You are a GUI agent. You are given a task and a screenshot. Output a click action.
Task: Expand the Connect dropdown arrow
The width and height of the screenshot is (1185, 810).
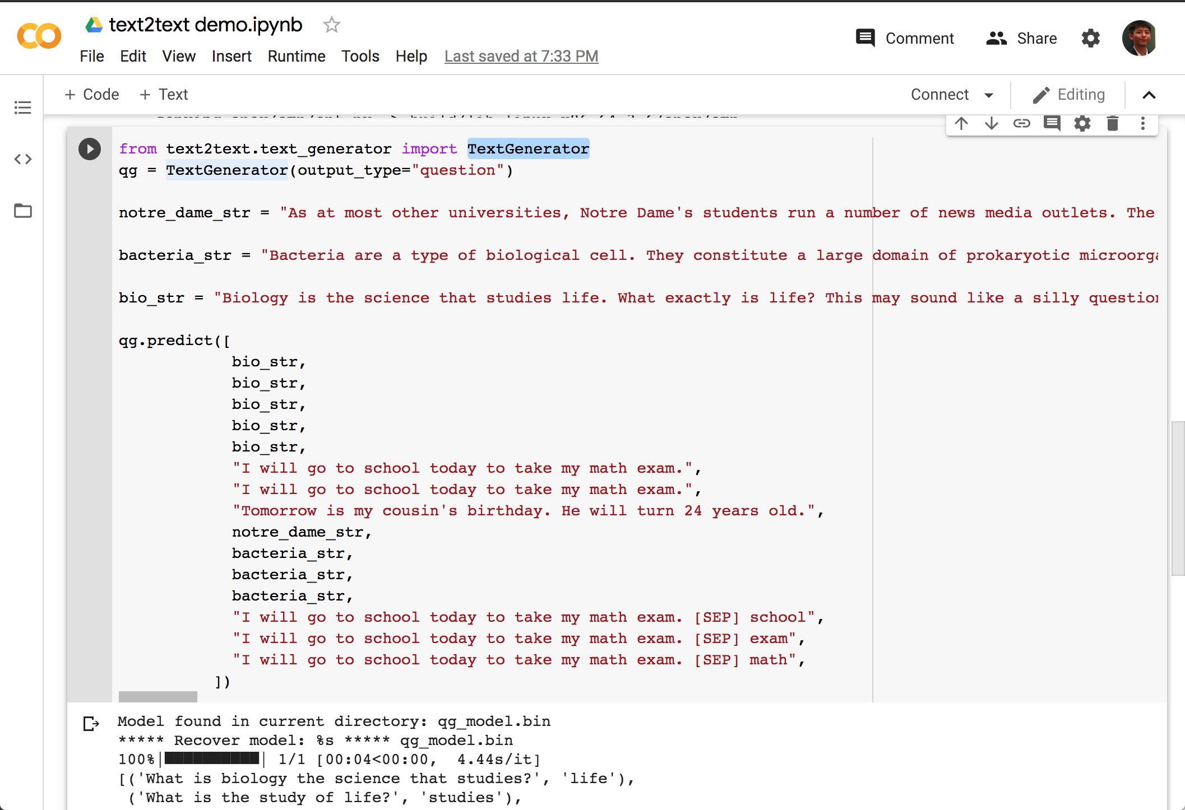(989, 95)
